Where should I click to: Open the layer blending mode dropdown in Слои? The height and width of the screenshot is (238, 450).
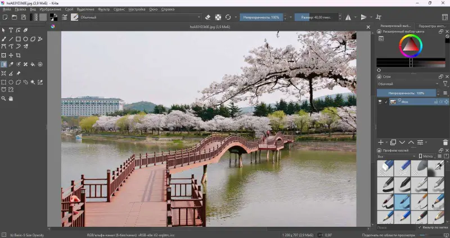tap(408, 84)
